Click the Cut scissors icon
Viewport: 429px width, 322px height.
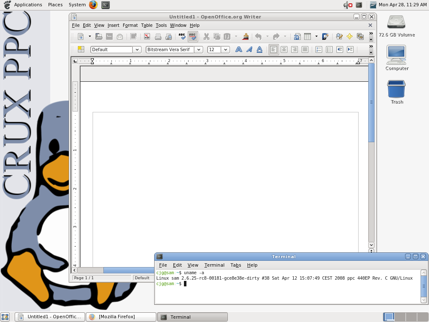tap(207, 36)
